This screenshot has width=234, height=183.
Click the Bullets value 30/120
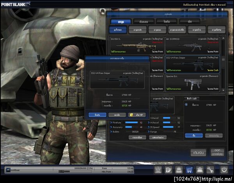(135, 132)
